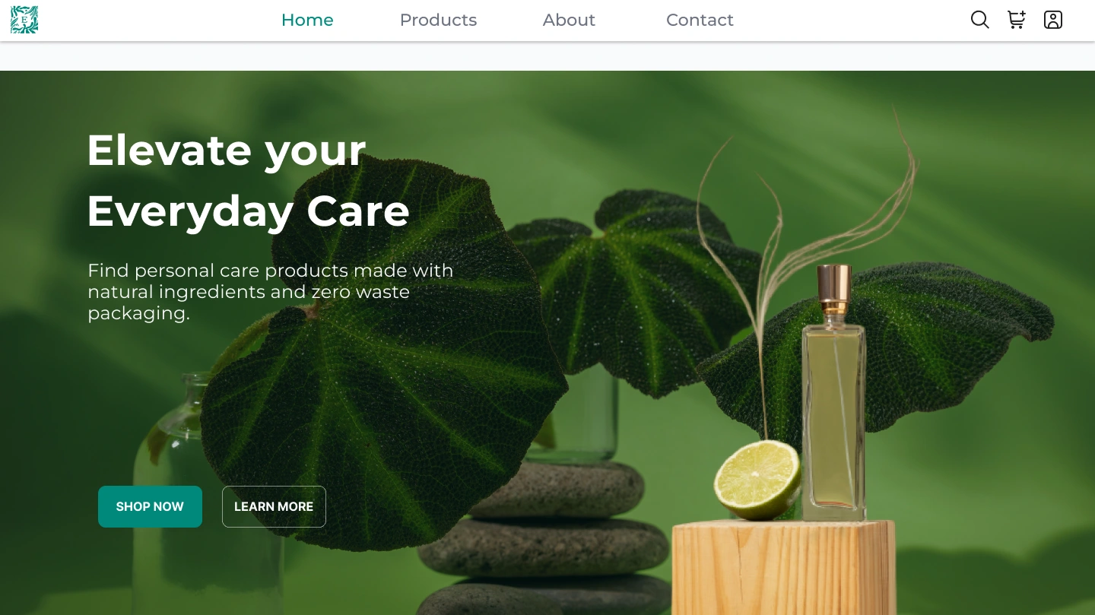
Task: Click the SHOP NOW button
Action: coord(150,506)
